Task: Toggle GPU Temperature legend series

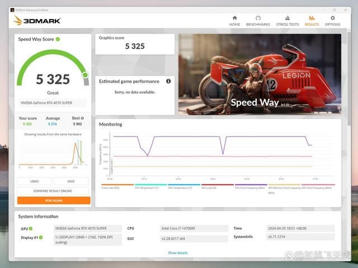Action: coord(184,186)
